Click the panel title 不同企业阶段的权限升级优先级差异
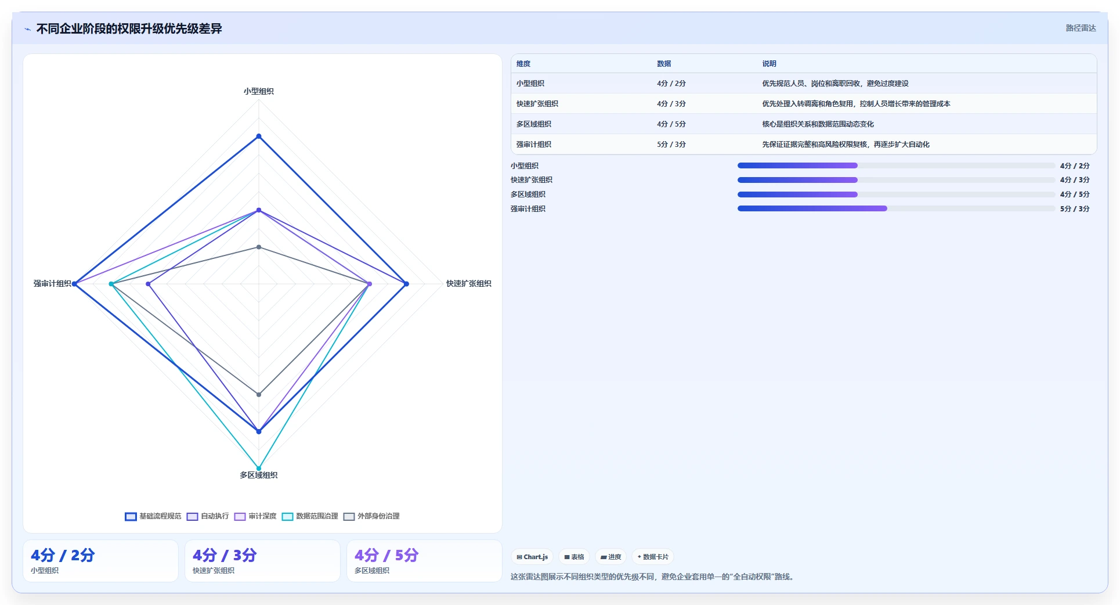The height and width of the screenshot is (605, 1120). (129, 28)
